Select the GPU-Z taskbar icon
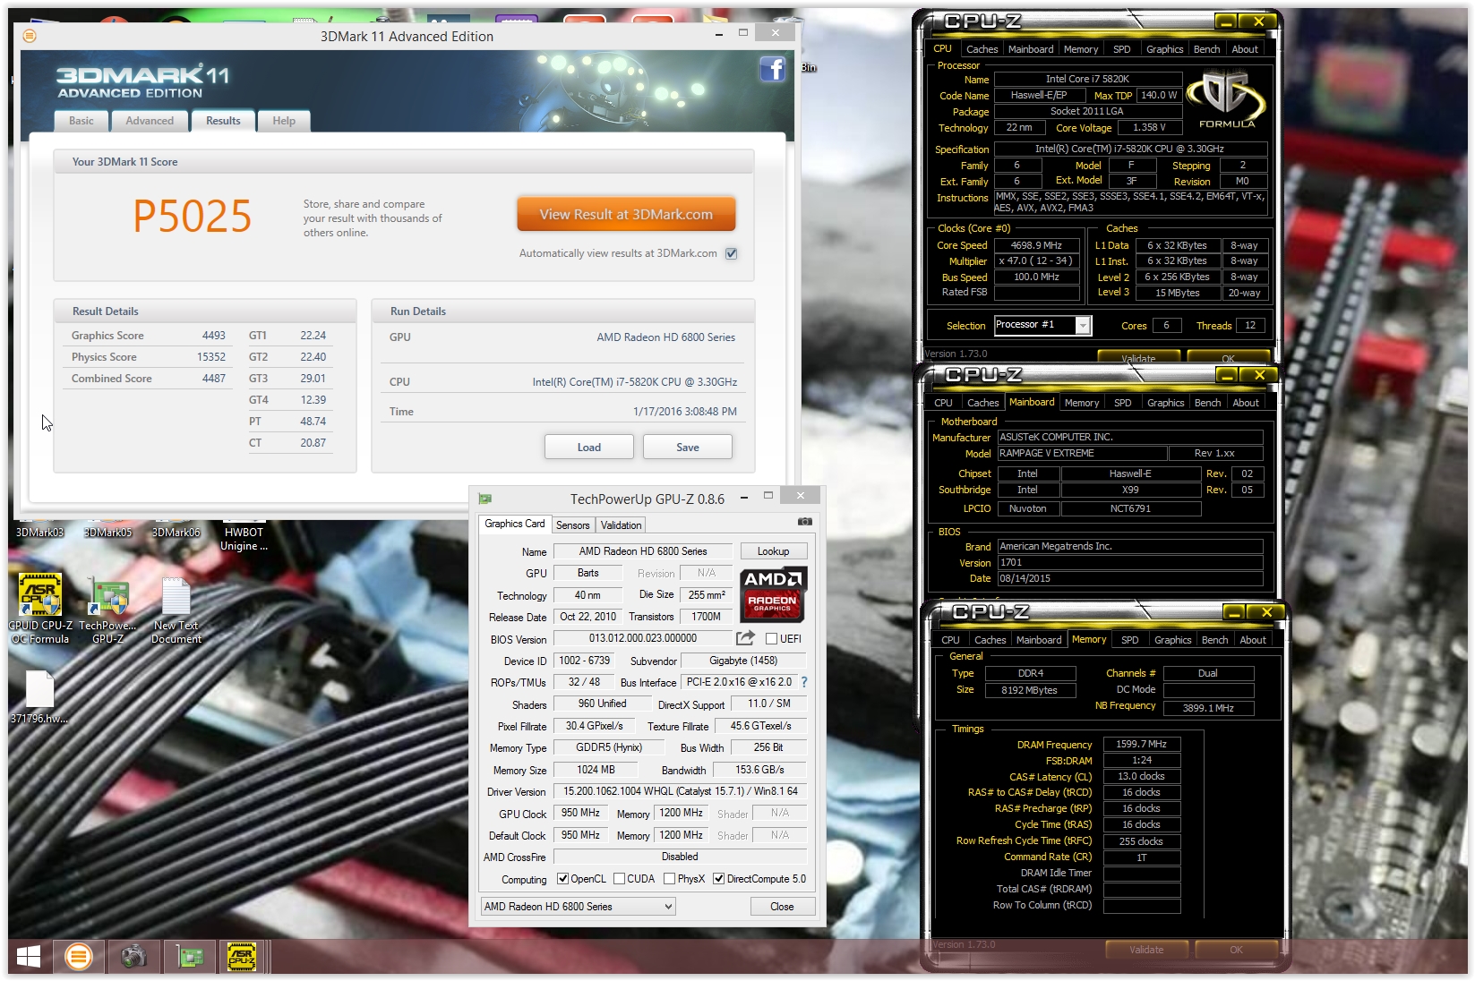The image size is (1475, 981). (189, 957)
